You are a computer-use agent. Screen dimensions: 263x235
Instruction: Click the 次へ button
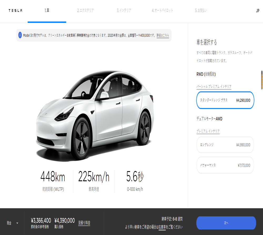coord(226,223)
